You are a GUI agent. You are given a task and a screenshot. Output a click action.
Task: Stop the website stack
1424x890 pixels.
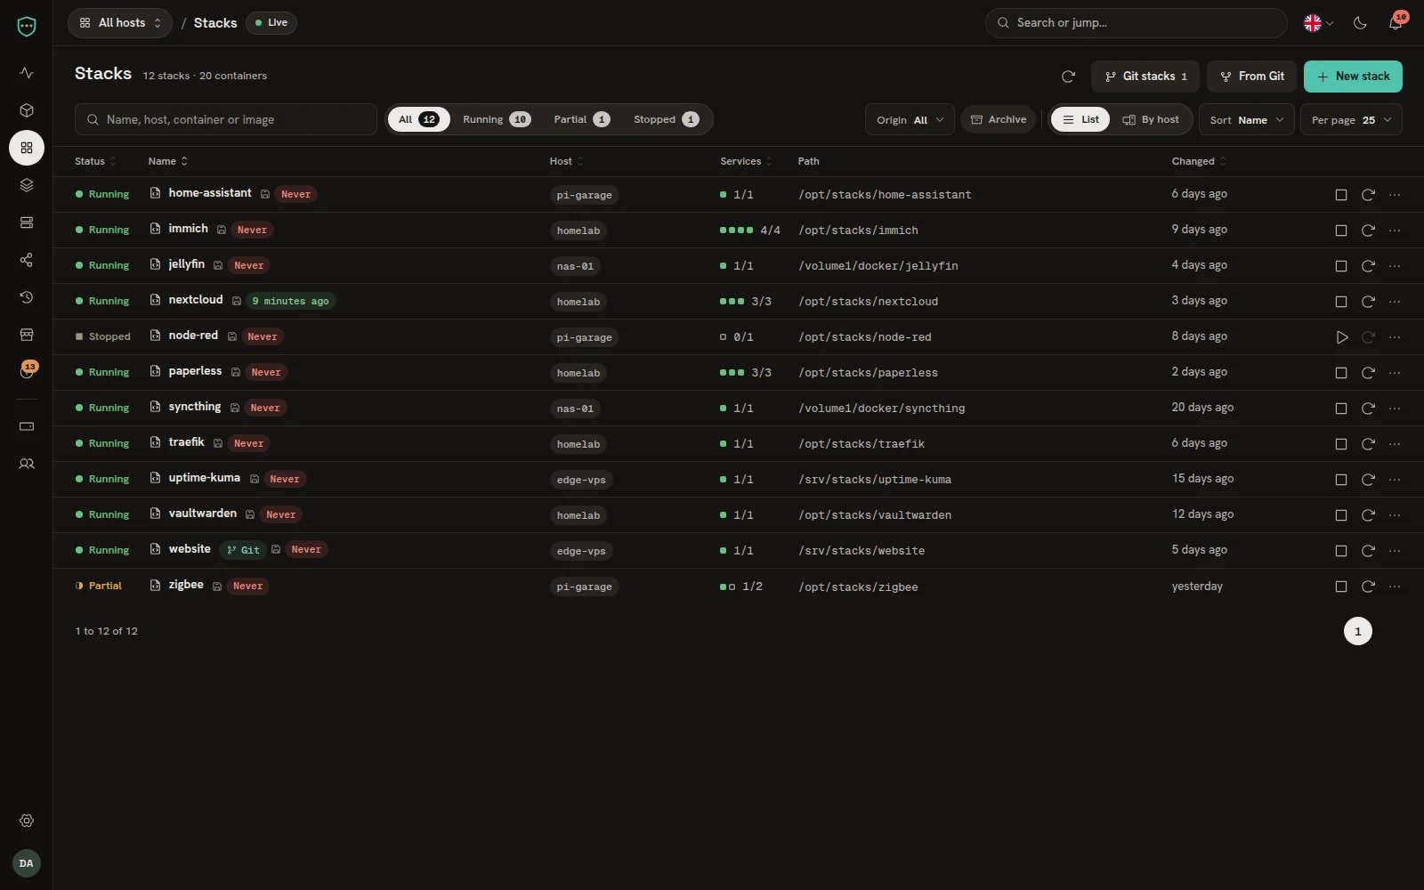pyautogui.click(x=1341, y=551)
